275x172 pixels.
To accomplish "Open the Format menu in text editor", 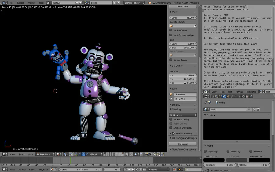I will 239,92.
